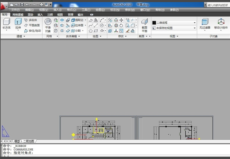The height and width of the screenshot is (159, 230).
Task: Click the 拉伸 extrude tool icon
Action: [18, 22]
